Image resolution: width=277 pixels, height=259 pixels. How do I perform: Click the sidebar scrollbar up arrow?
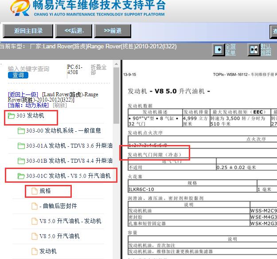[116, 64]
